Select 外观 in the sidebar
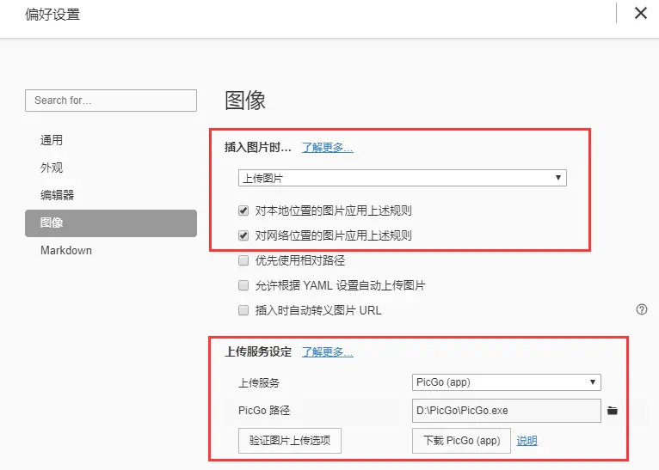The height and width of the screenshot is (470, 659). click(52, 168)
